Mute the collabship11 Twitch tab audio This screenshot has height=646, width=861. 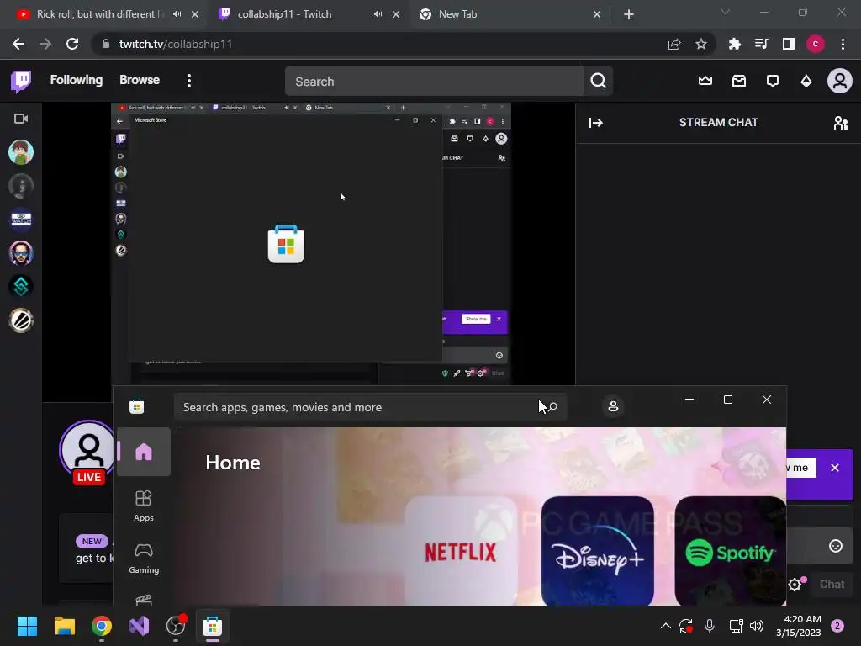pyautogui.click(x=378, y=14)
